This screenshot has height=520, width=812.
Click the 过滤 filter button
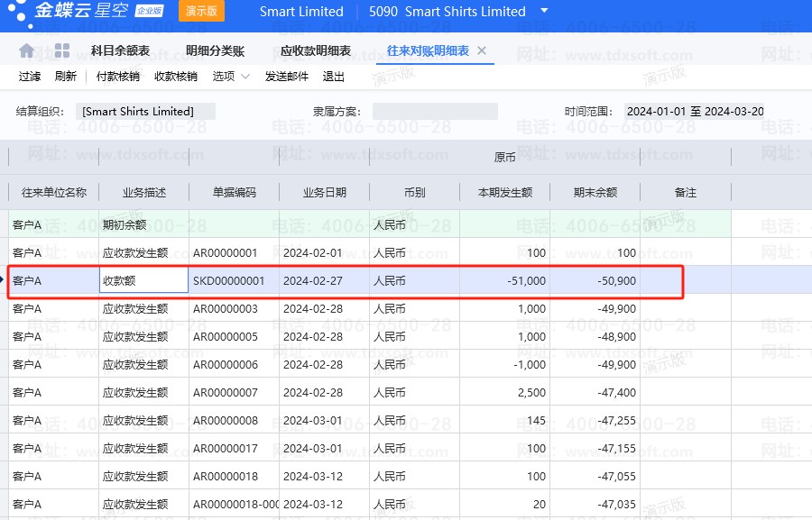(30, 77)
